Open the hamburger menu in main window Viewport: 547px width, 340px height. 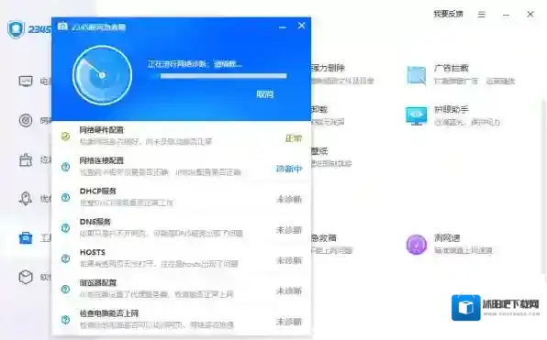(x=482, y=15)
